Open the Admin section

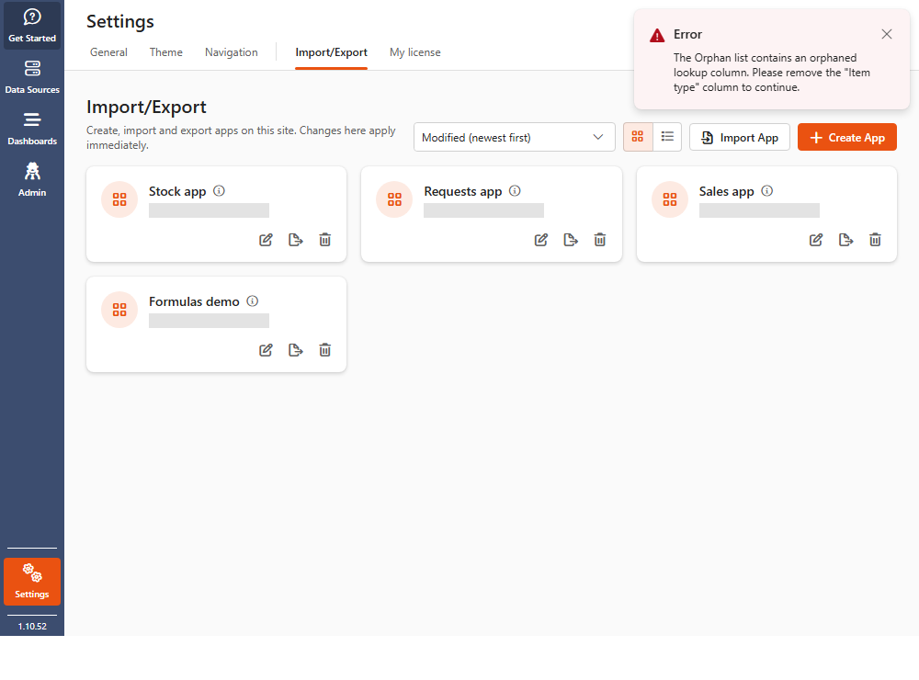click(x=31, y=180)
